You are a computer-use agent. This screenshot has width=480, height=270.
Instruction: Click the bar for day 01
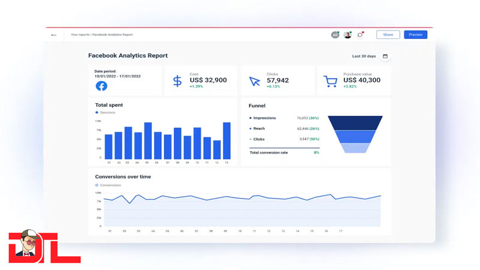(109, 147)
